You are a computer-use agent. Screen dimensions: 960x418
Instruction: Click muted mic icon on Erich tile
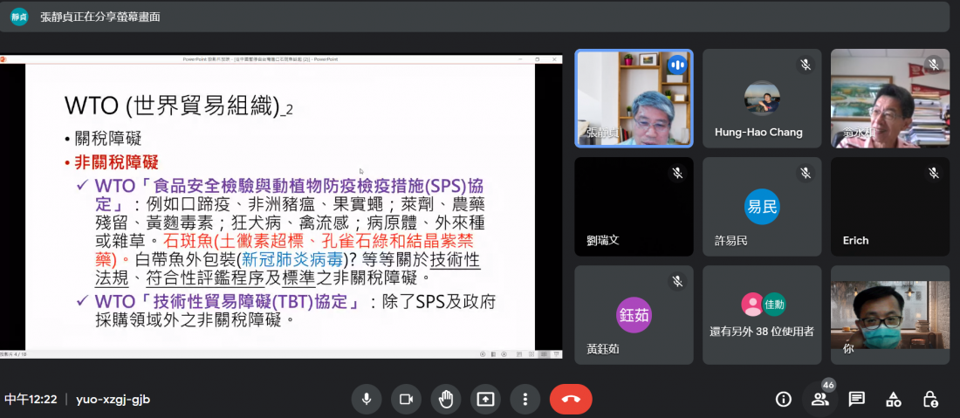933,173
